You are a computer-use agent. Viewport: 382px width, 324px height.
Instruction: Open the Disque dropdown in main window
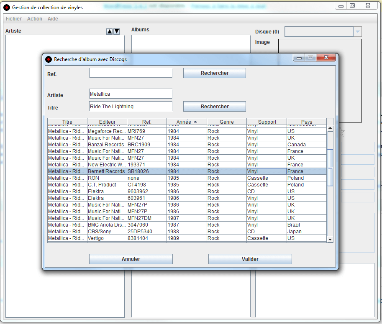[x=358, y=32]
